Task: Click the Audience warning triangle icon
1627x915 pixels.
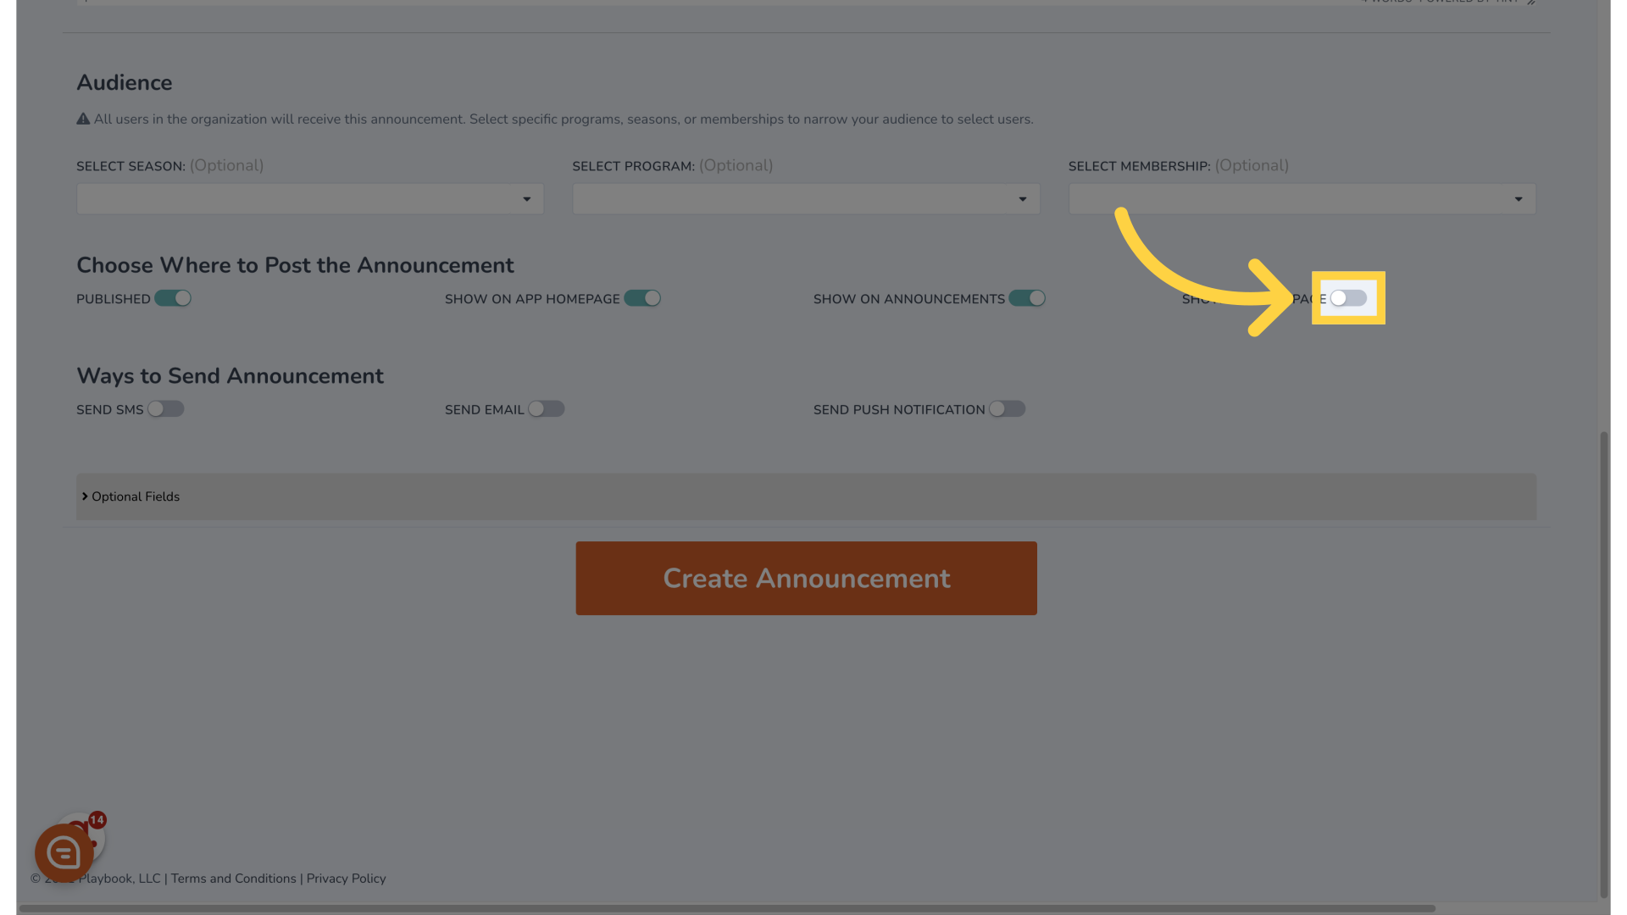Action: click(83, 119)
